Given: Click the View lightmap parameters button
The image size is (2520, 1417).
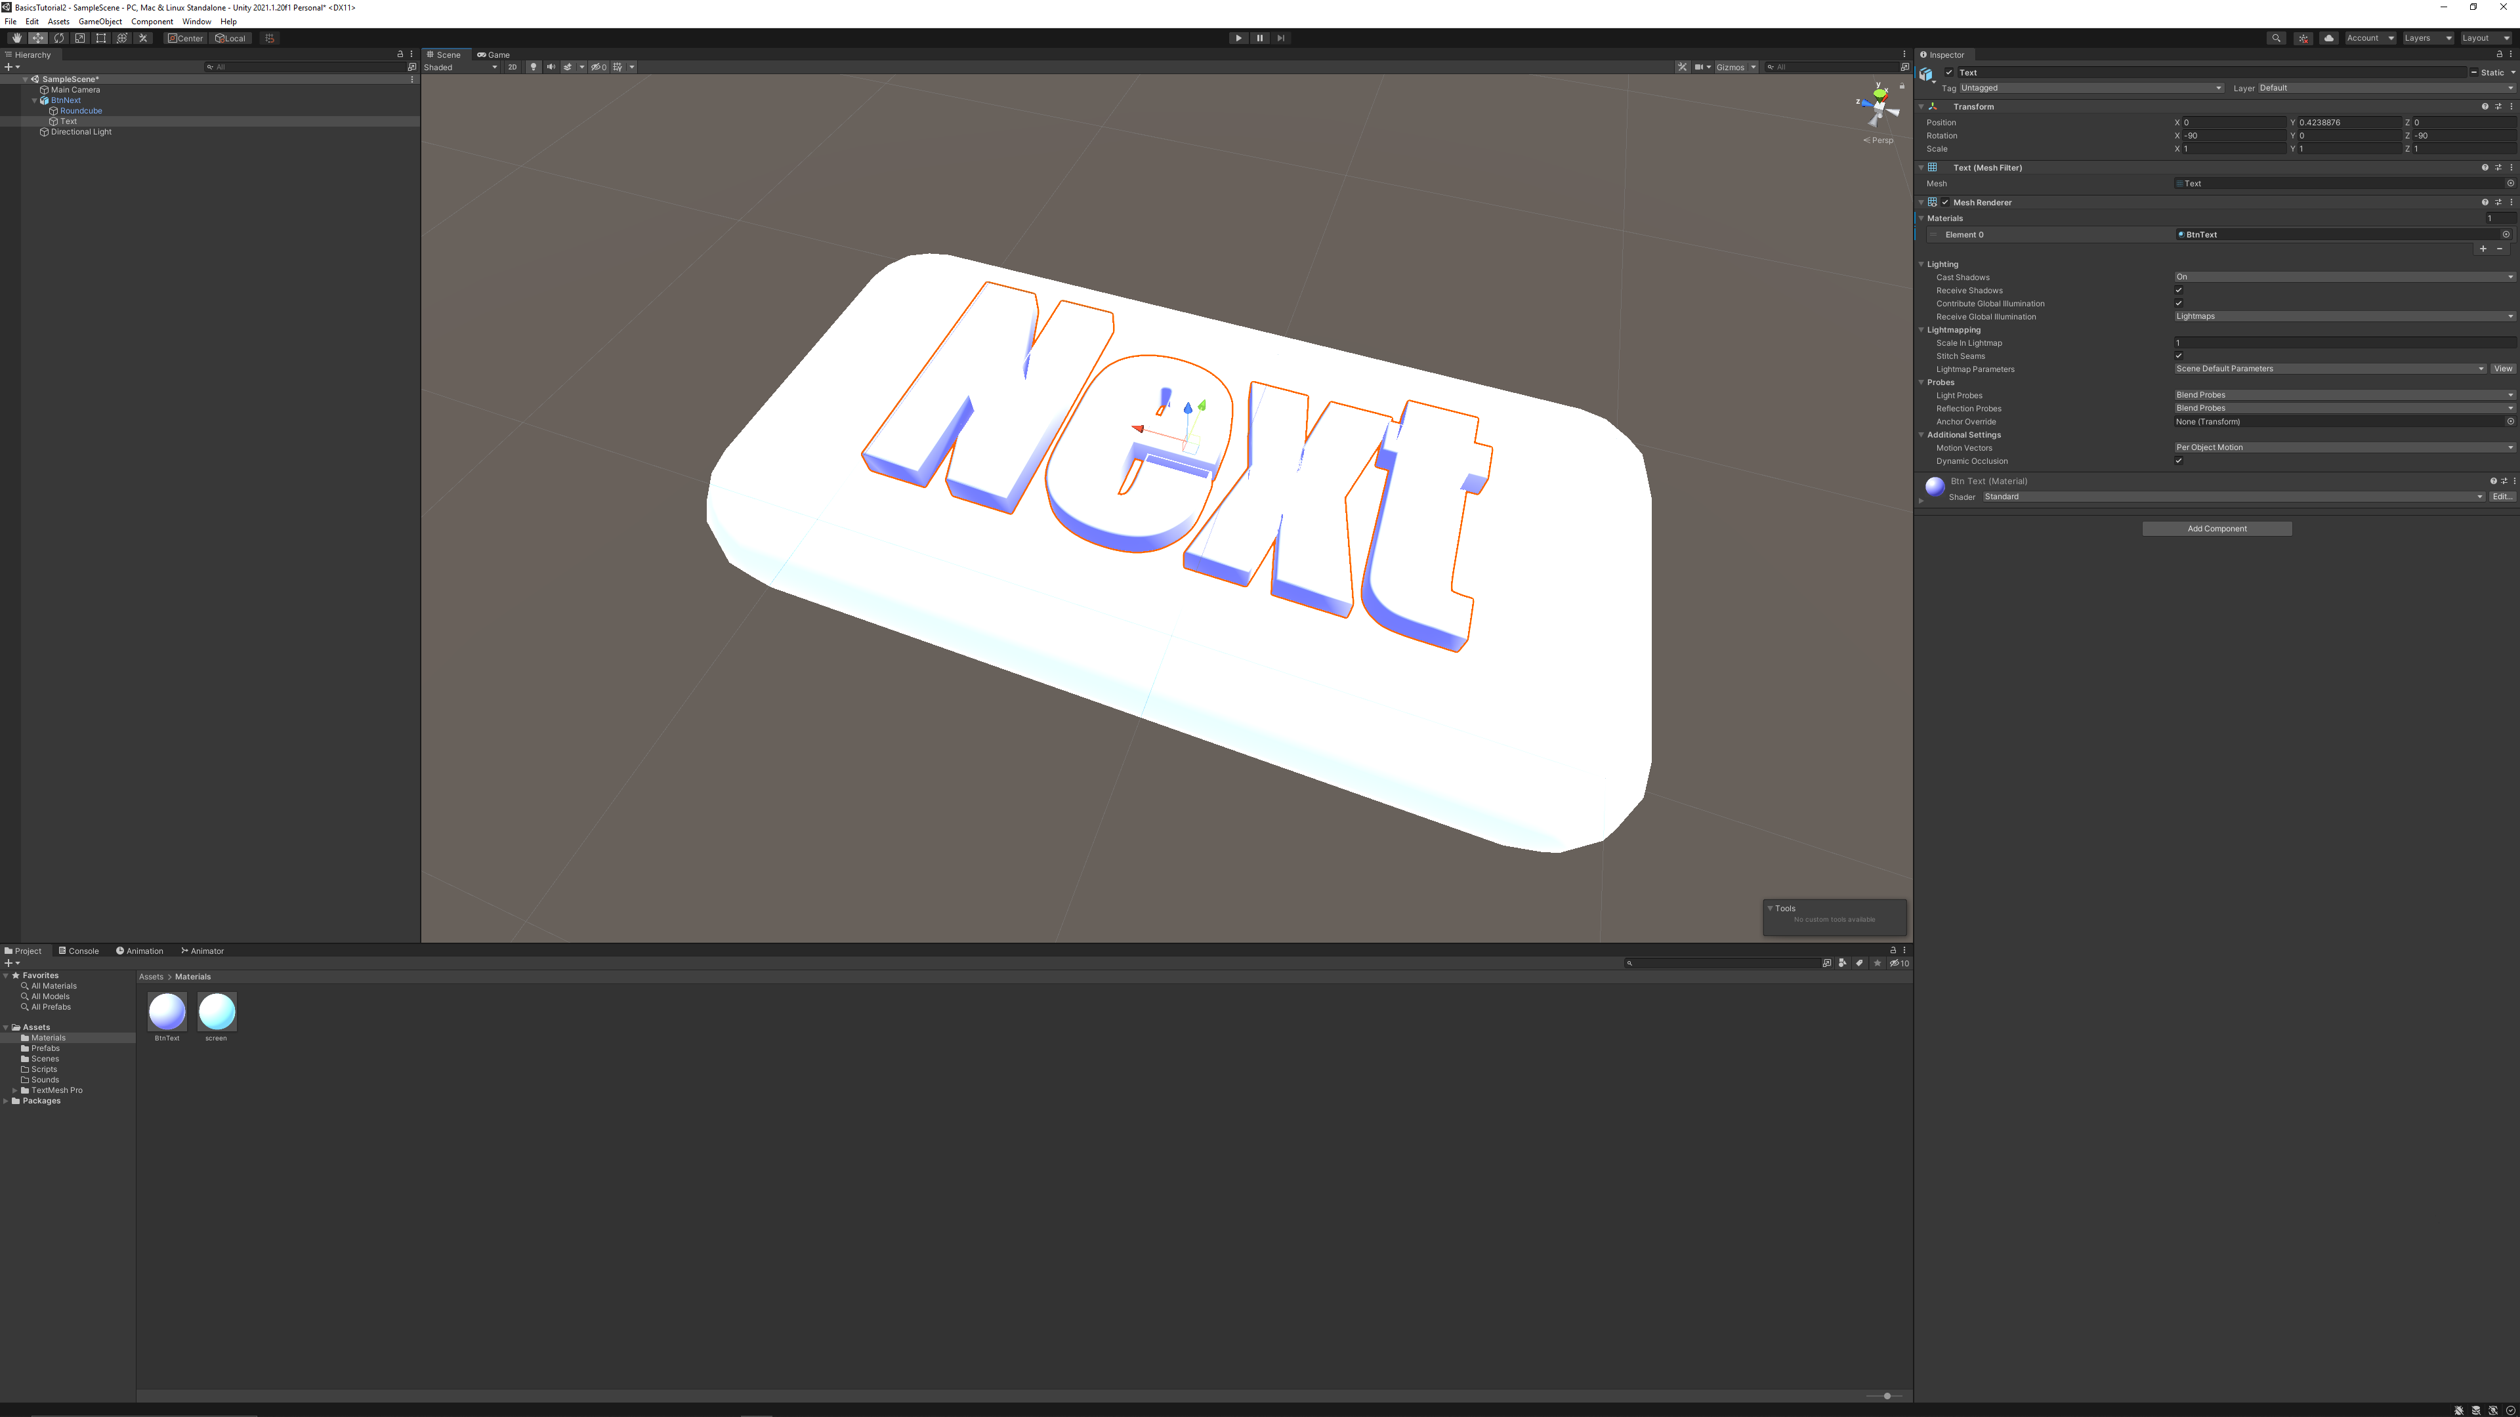Looking at the screenshot, I should tap(2502, 369).
